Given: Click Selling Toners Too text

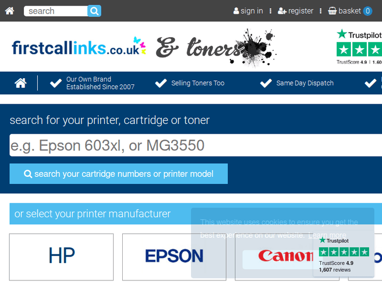Looking at the screenshot, I should [x=198, y=83].
